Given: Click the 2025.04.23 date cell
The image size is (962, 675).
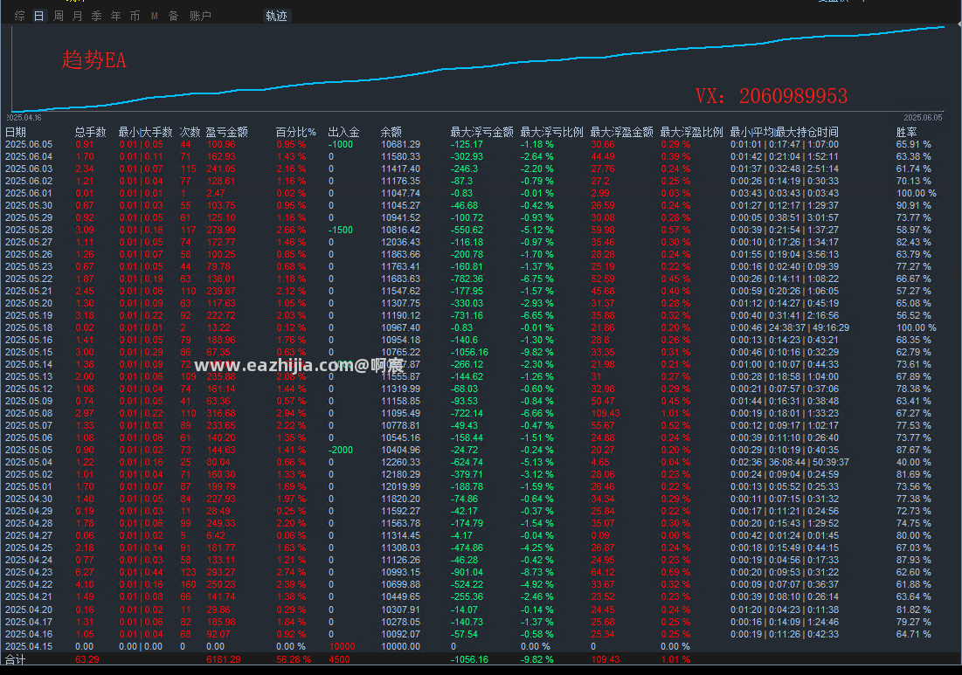Looking at the screenshot, I should tap(29, 572).
